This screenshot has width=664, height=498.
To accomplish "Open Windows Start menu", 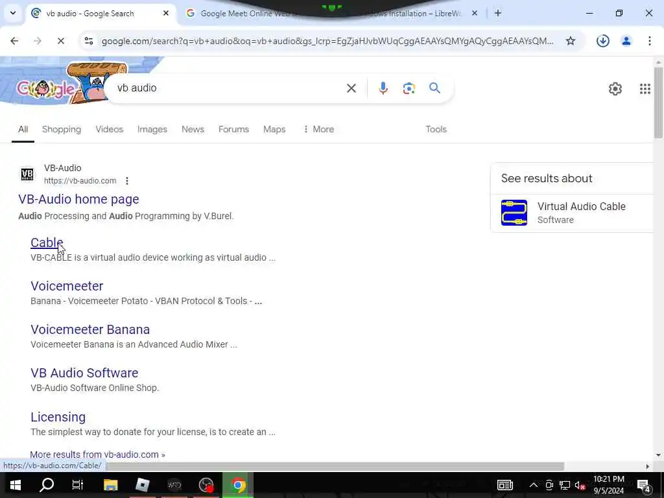I will pos(16,485).
